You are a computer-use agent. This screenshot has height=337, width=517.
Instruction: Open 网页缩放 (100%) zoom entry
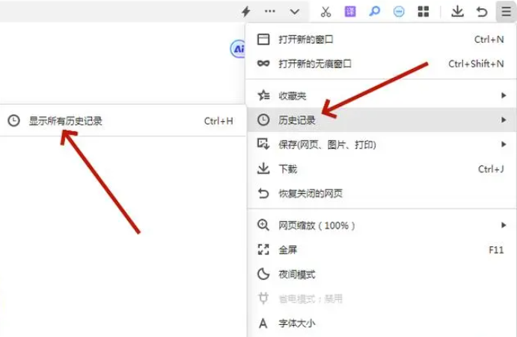point(381,225)
